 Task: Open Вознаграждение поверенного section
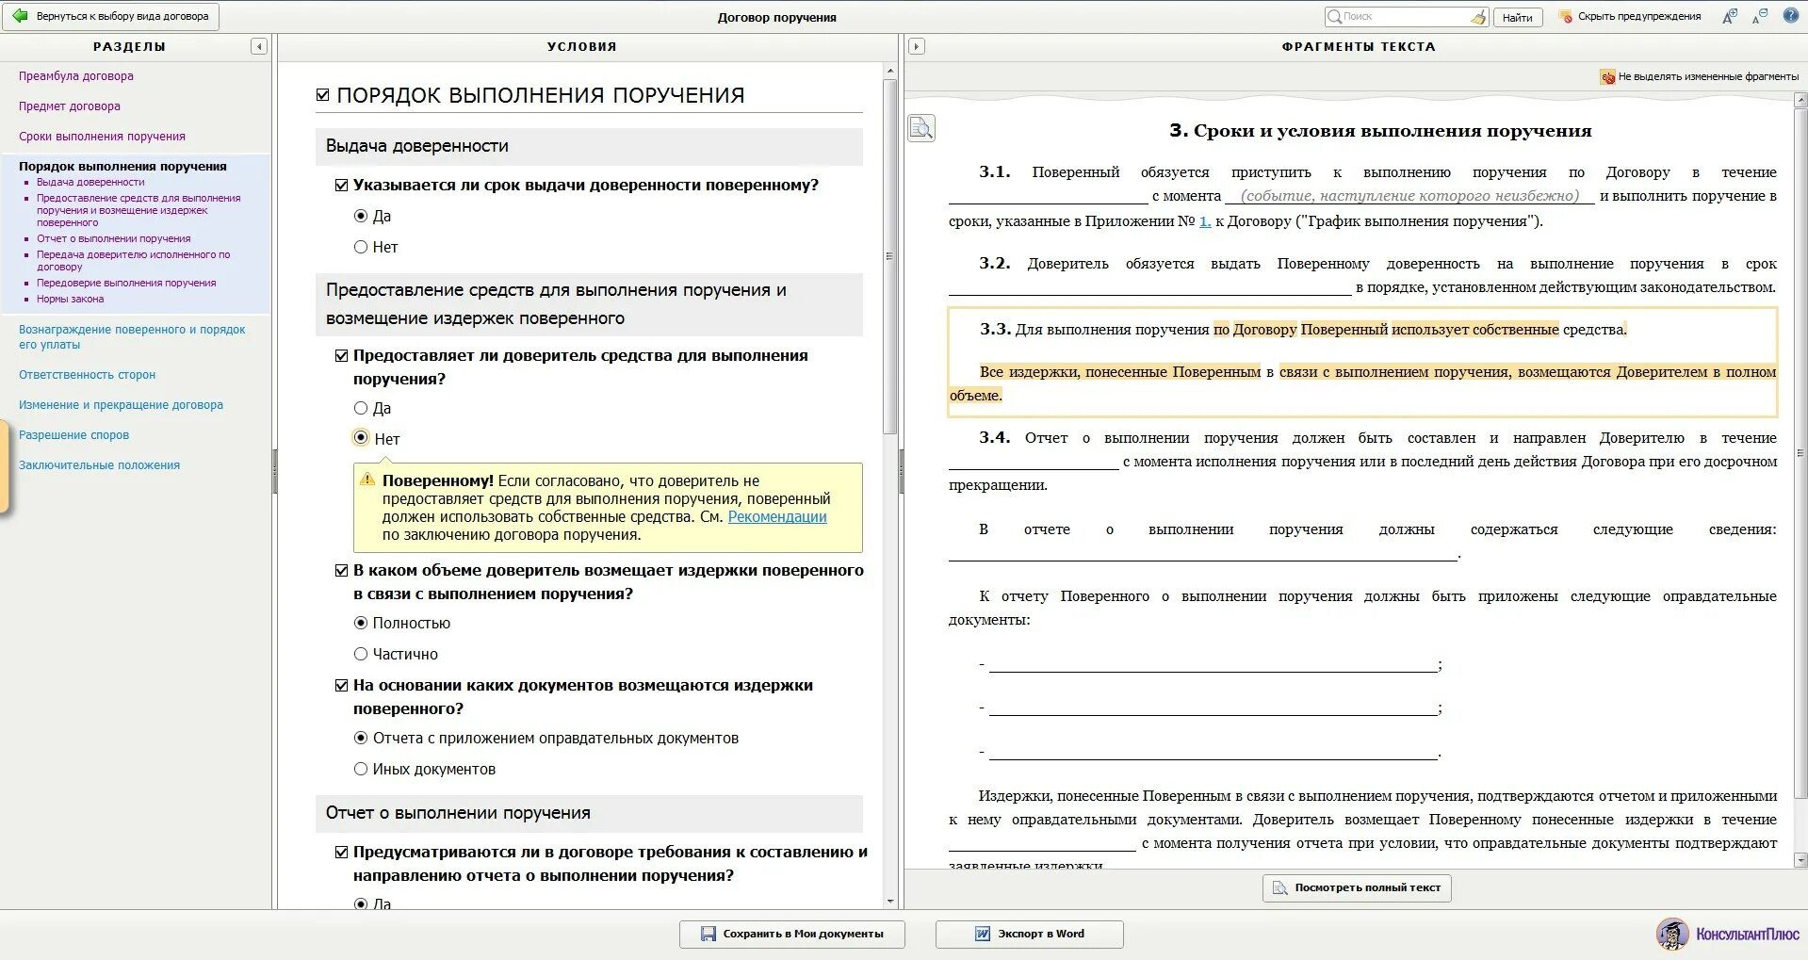(x=132, y=337)
